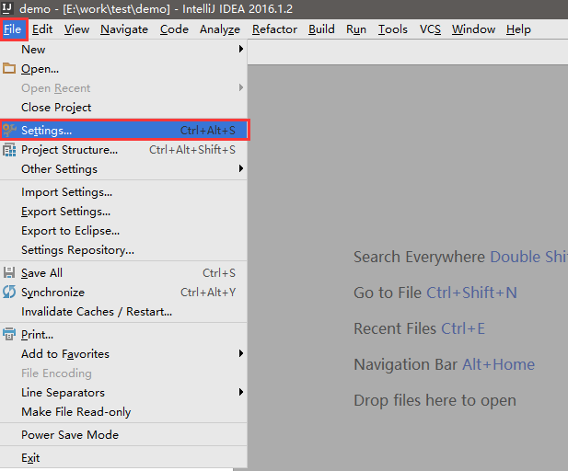Image resolution: width=568 pixels, height=471 pixels.
Task: Open the Refactor menu
Action: pyautogui.click(x=274, y=29)
